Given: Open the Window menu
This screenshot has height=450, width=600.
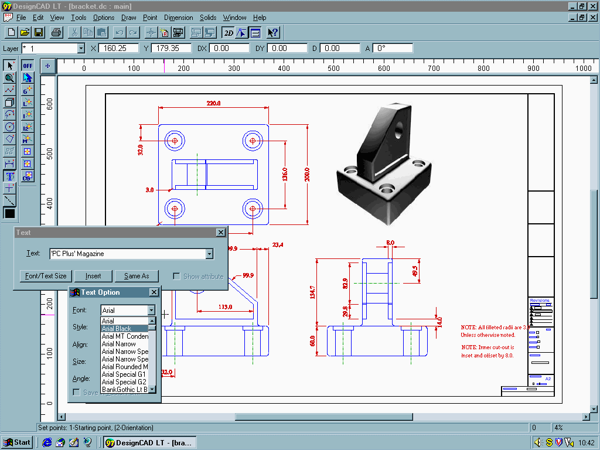Looking at the screenshot, I should (234, 18).
